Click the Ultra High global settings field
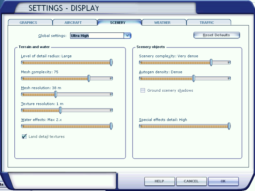The width and height of the screenshot is (255, 191). pyautogui.click(x=97, y=36)
